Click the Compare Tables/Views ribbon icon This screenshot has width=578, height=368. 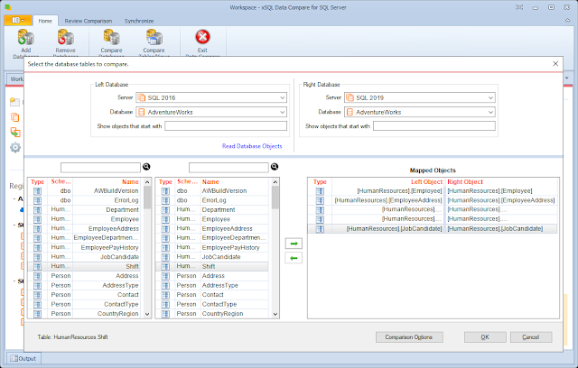coord(154,37)
